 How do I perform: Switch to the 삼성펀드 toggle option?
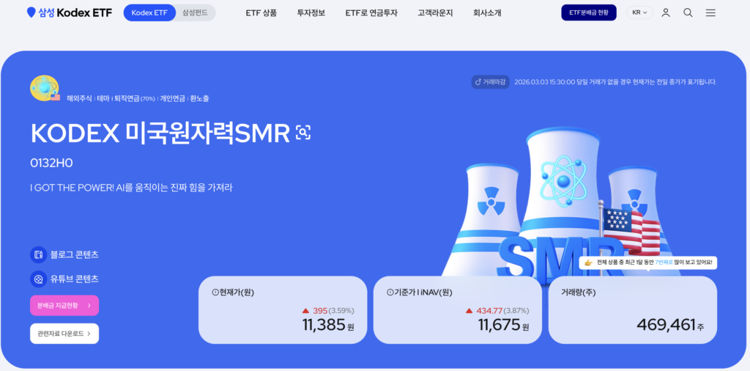(x=195, y=13)
